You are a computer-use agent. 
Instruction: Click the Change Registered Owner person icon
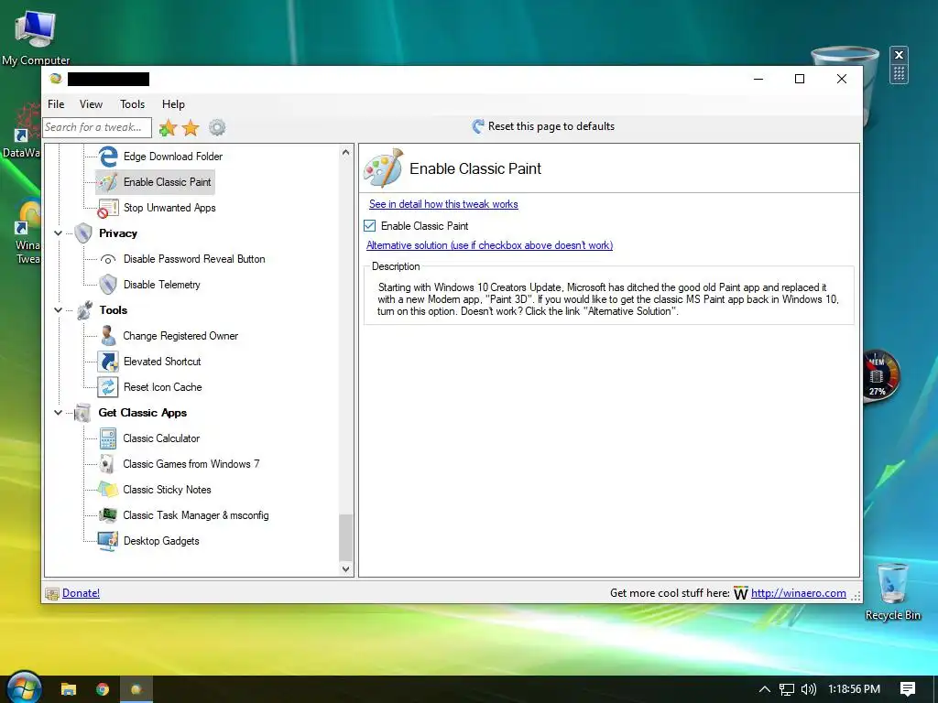(x=108, y=336)
